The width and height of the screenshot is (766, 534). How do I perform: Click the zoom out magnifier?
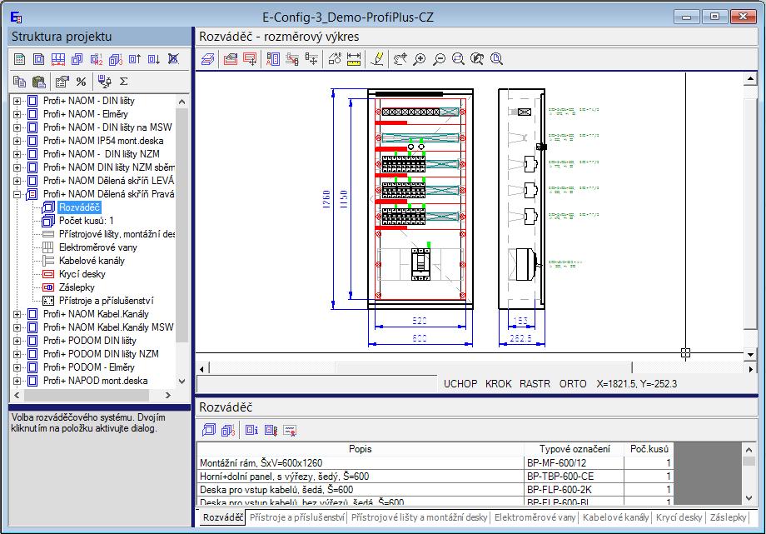(x=439, y=60)
